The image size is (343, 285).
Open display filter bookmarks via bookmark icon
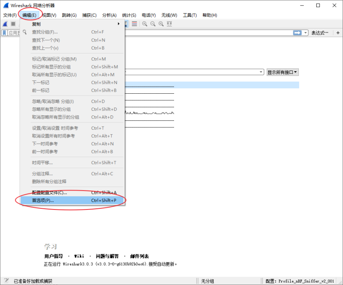tap(4, 33)
